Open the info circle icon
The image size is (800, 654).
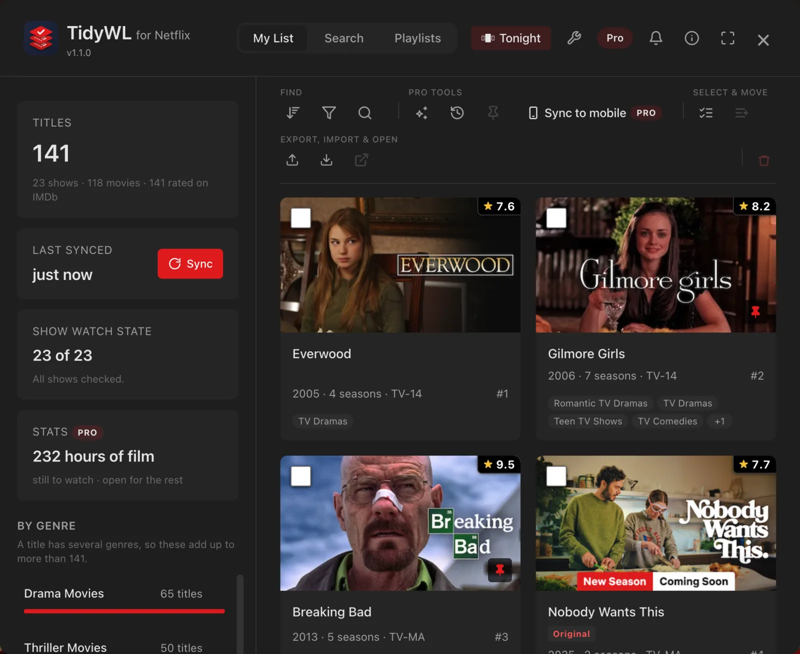(692, 38)
